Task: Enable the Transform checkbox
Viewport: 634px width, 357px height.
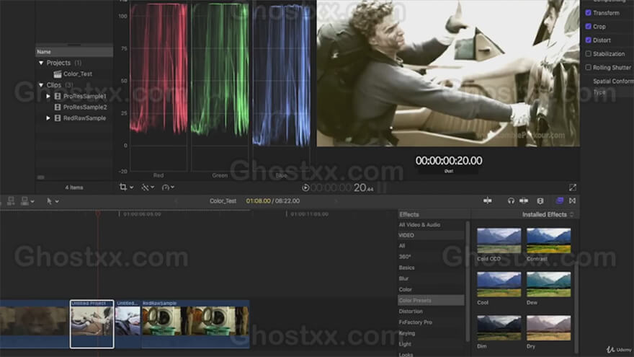Action: (589, 13)
